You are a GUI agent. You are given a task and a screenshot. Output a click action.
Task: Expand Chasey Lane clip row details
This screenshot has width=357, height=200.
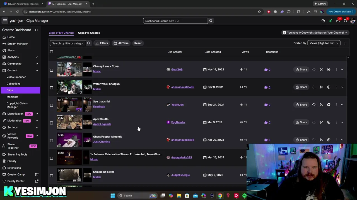(x=342, y=69)
